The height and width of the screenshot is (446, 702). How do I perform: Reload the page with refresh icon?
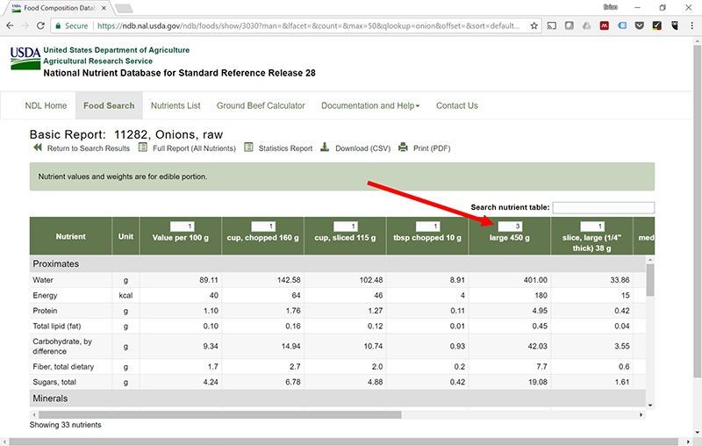(x=40, y=26)
